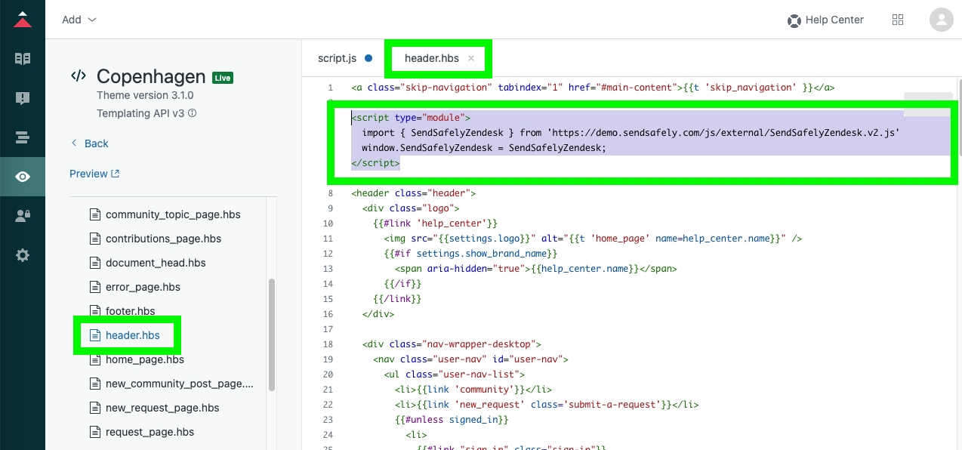962x450 pixels.
Task: Click the Templating API info icon
Action: pos(192,114)
